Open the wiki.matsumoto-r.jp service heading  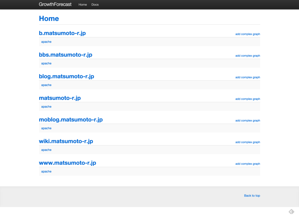[66, 141]
